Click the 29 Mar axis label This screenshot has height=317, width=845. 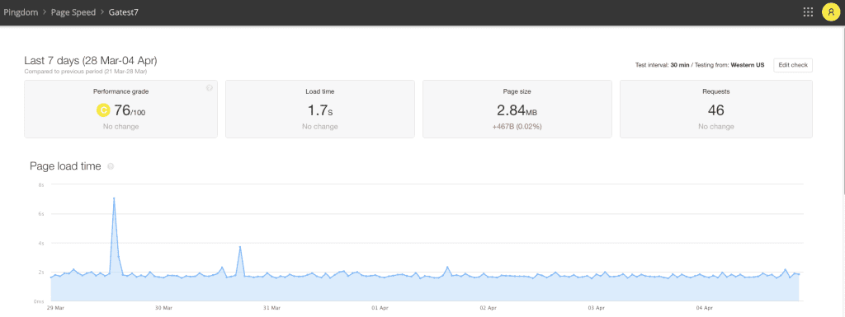tap(55, 309)
